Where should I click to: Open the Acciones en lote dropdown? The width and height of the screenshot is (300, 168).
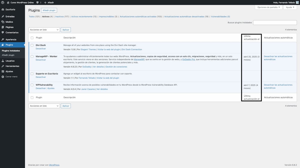pos(44,30)
